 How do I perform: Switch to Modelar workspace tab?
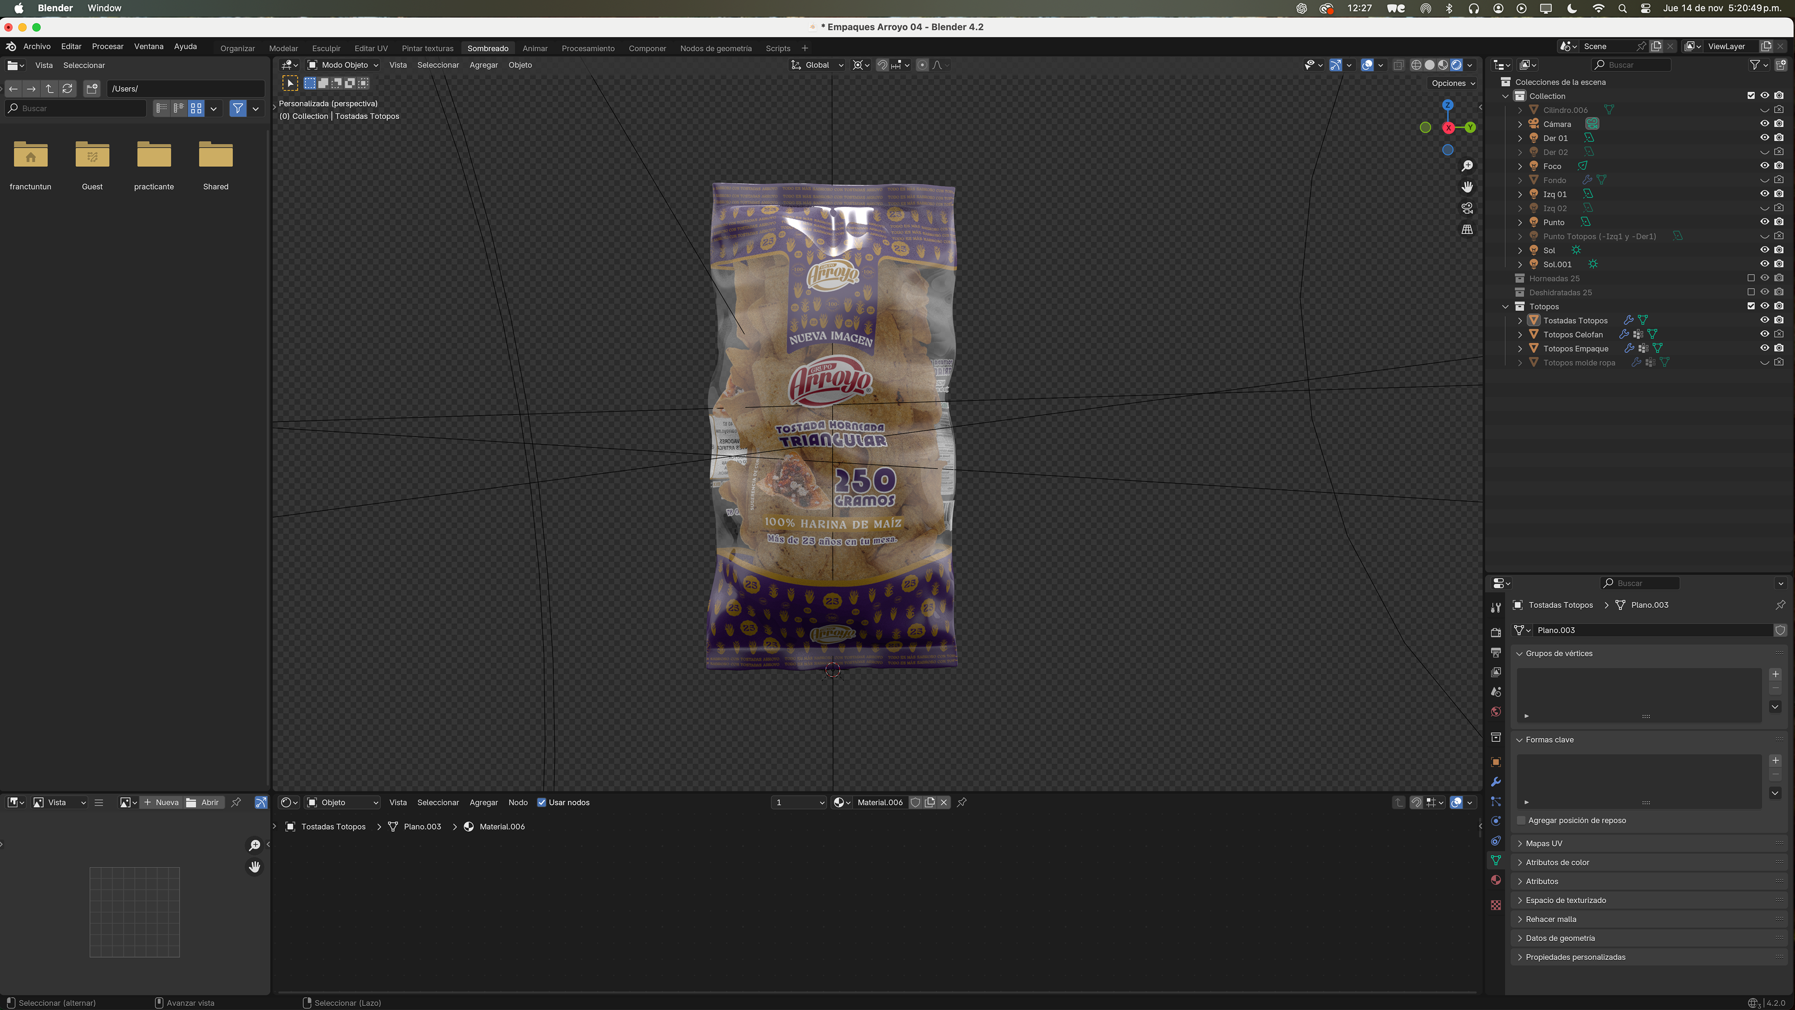[283, 48]
